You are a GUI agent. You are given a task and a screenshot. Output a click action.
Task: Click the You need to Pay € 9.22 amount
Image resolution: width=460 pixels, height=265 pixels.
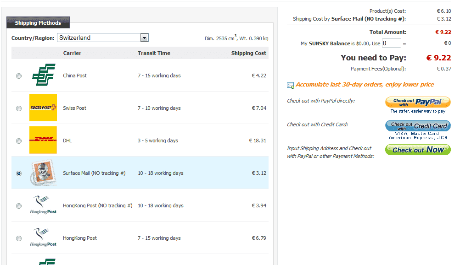coord(438,58)
